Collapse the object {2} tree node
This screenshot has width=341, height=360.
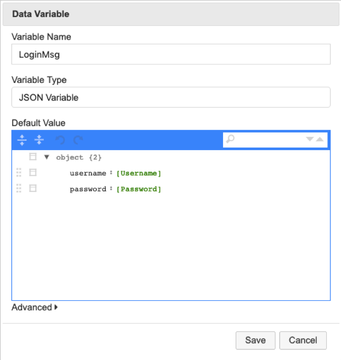point(47,158)
